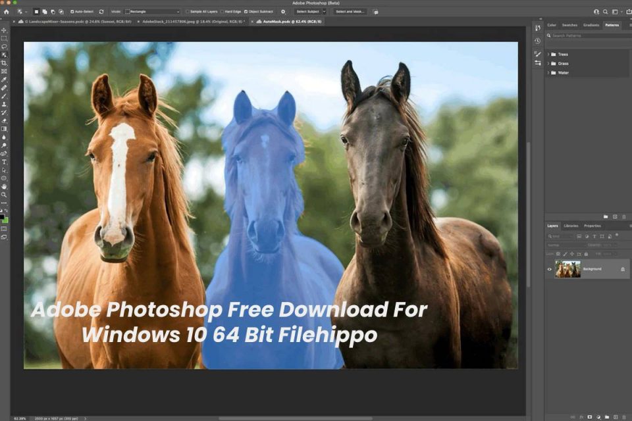
Task: Switch to the Libraries tab
Action: [571, 226]
